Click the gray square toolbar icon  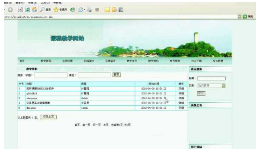pos(97,10)
